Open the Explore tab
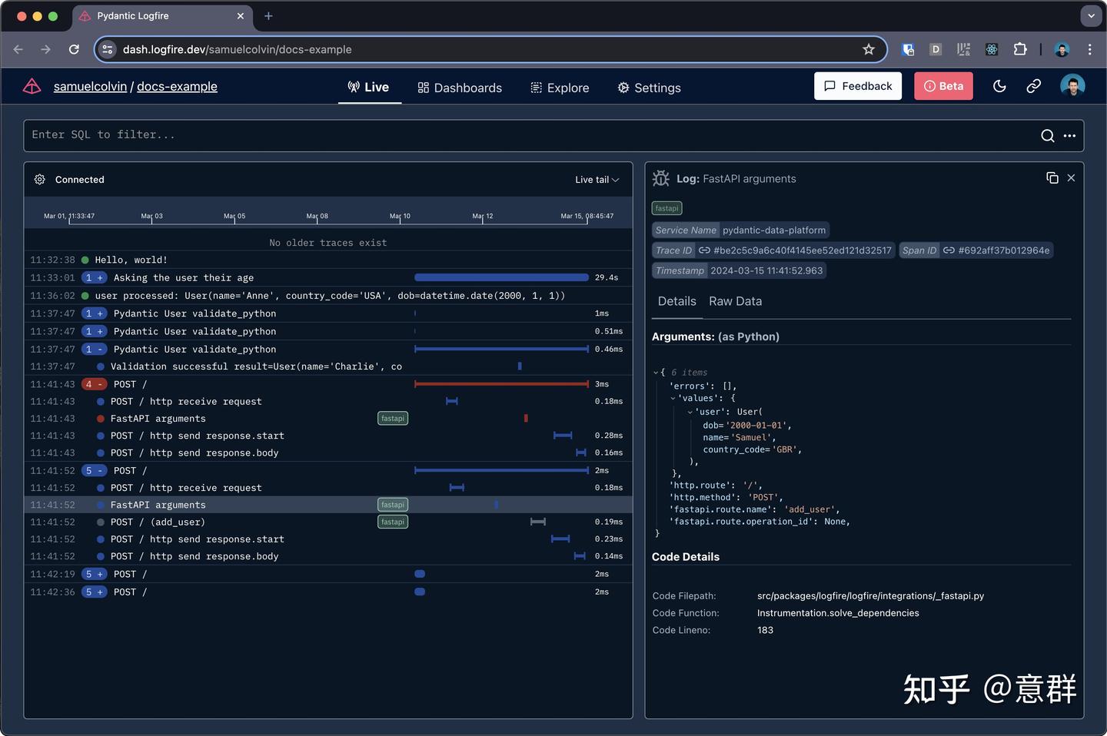 pos(560,88)
